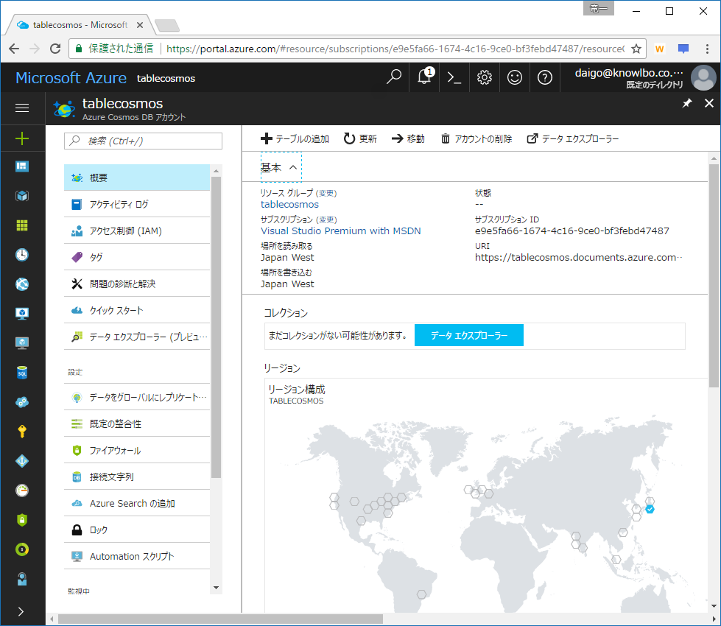Open the Monitor gauge icon in rail
Viewport: 721px width, 626px height.
coord(22,490)
